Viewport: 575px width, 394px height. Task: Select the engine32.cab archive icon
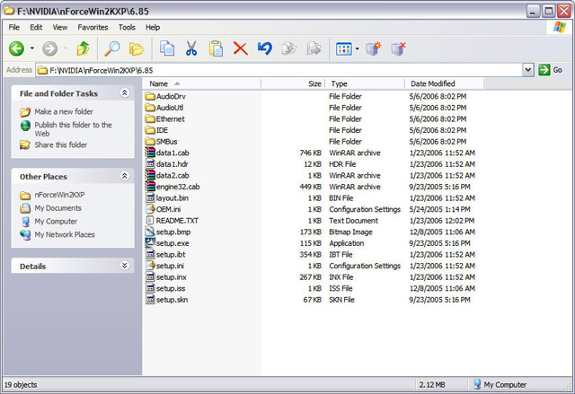[x=150, y=187]
